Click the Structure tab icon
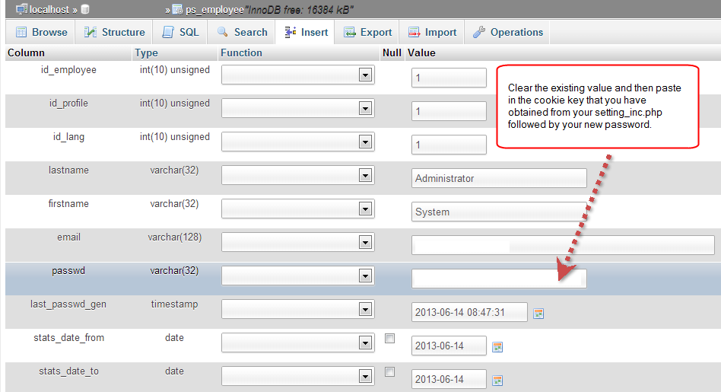The width and height of the screenshot is (721, 392). point(90,32)
